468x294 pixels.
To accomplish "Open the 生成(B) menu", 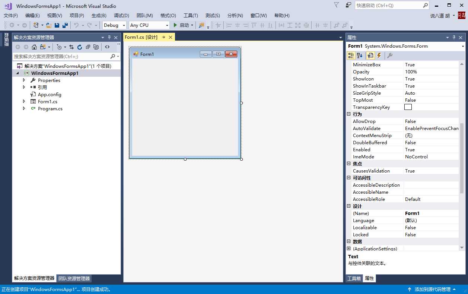I will [99, 15].
